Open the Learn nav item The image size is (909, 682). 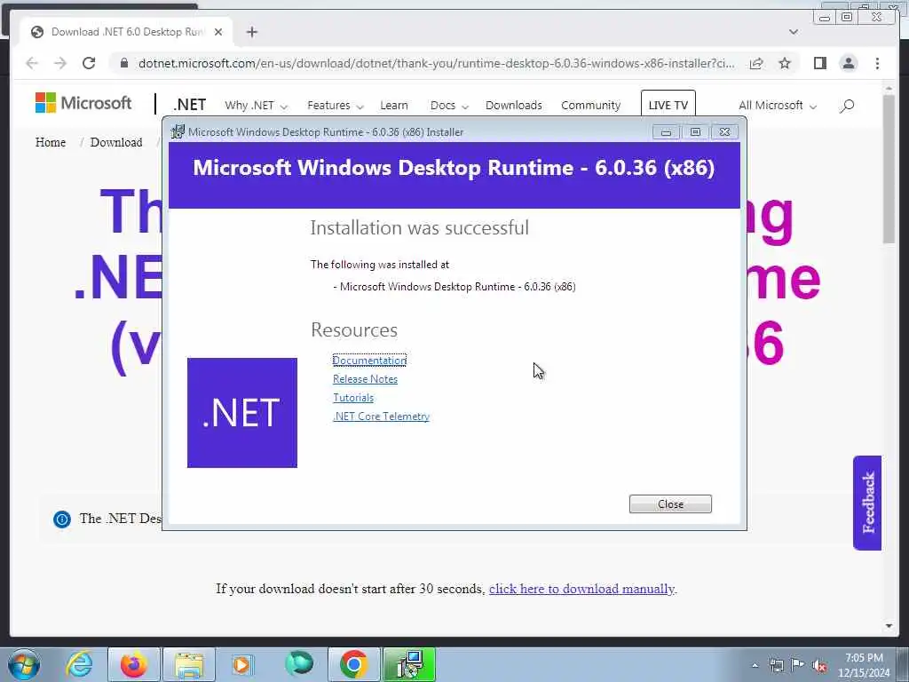[394, 105]
